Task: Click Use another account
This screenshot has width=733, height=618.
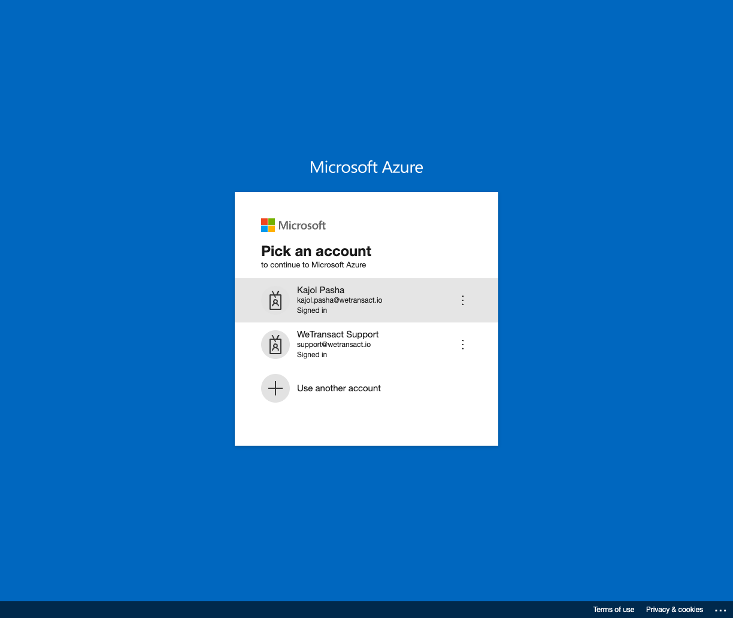Action: pyautogui.click(x=339, y=388)
